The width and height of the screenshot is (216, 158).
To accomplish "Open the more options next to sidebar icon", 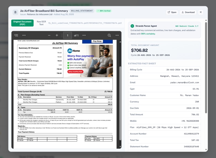I will pos(24,35).
